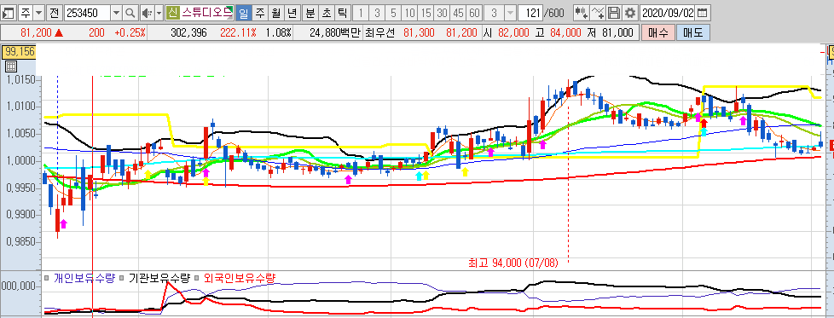Select the 초 second chart period

point(326,12)
